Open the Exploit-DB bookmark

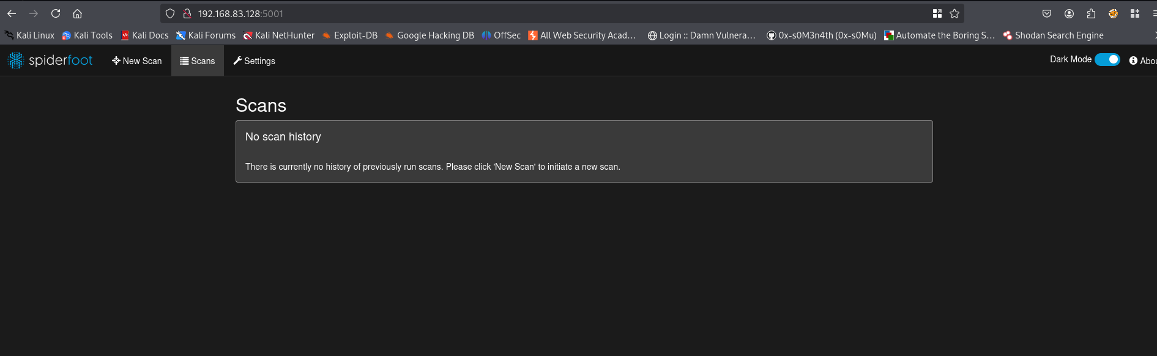[349, 35]
